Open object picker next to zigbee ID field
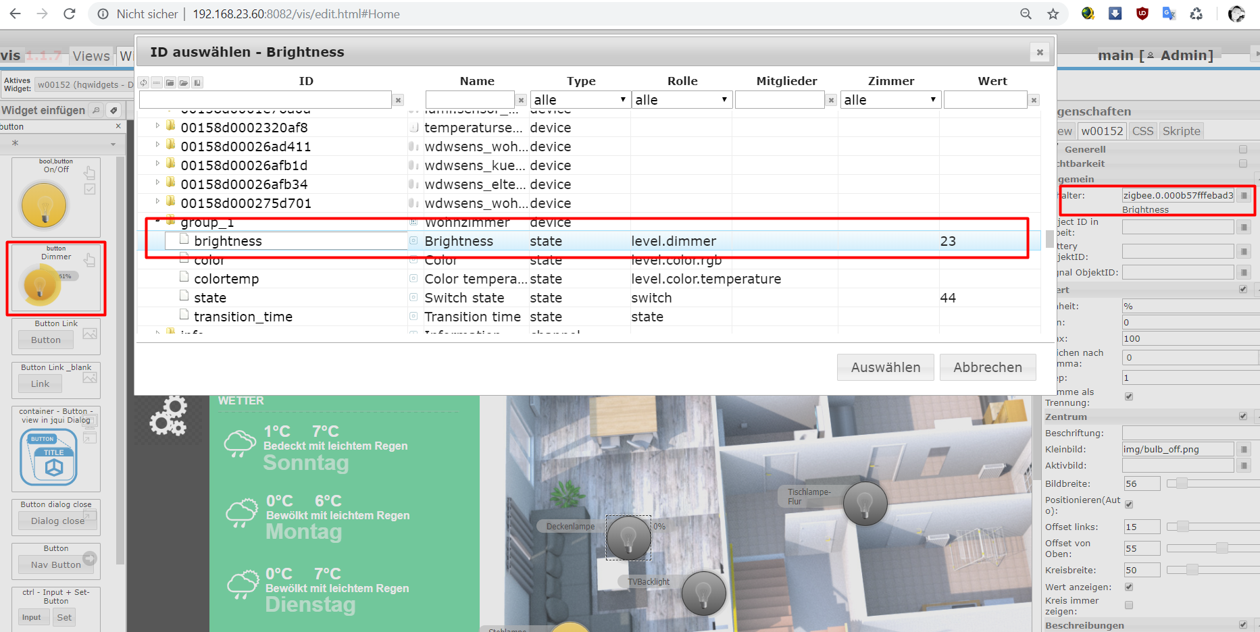 [1244, 195]
